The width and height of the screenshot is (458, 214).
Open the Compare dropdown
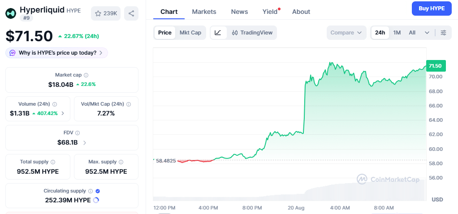346,33
